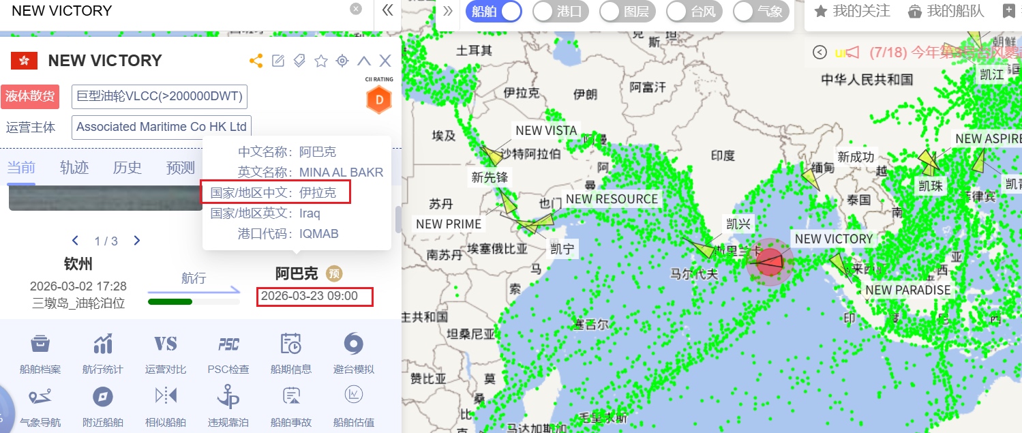
Task: Click the share icon beside NEW VICTORY
Action: 256,61
